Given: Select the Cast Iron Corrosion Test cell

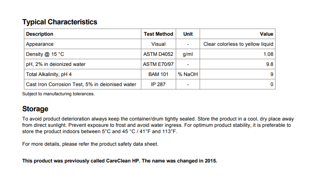Looking at the screenshot, I should coord(81,84).
